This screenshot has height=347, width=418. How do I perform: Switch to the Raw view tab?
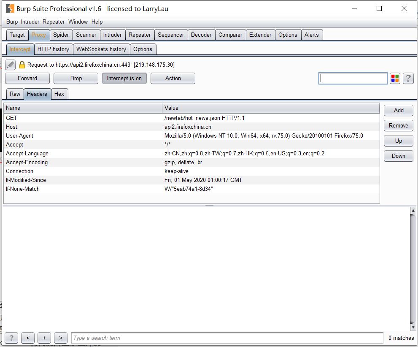(x=15, y=94)
